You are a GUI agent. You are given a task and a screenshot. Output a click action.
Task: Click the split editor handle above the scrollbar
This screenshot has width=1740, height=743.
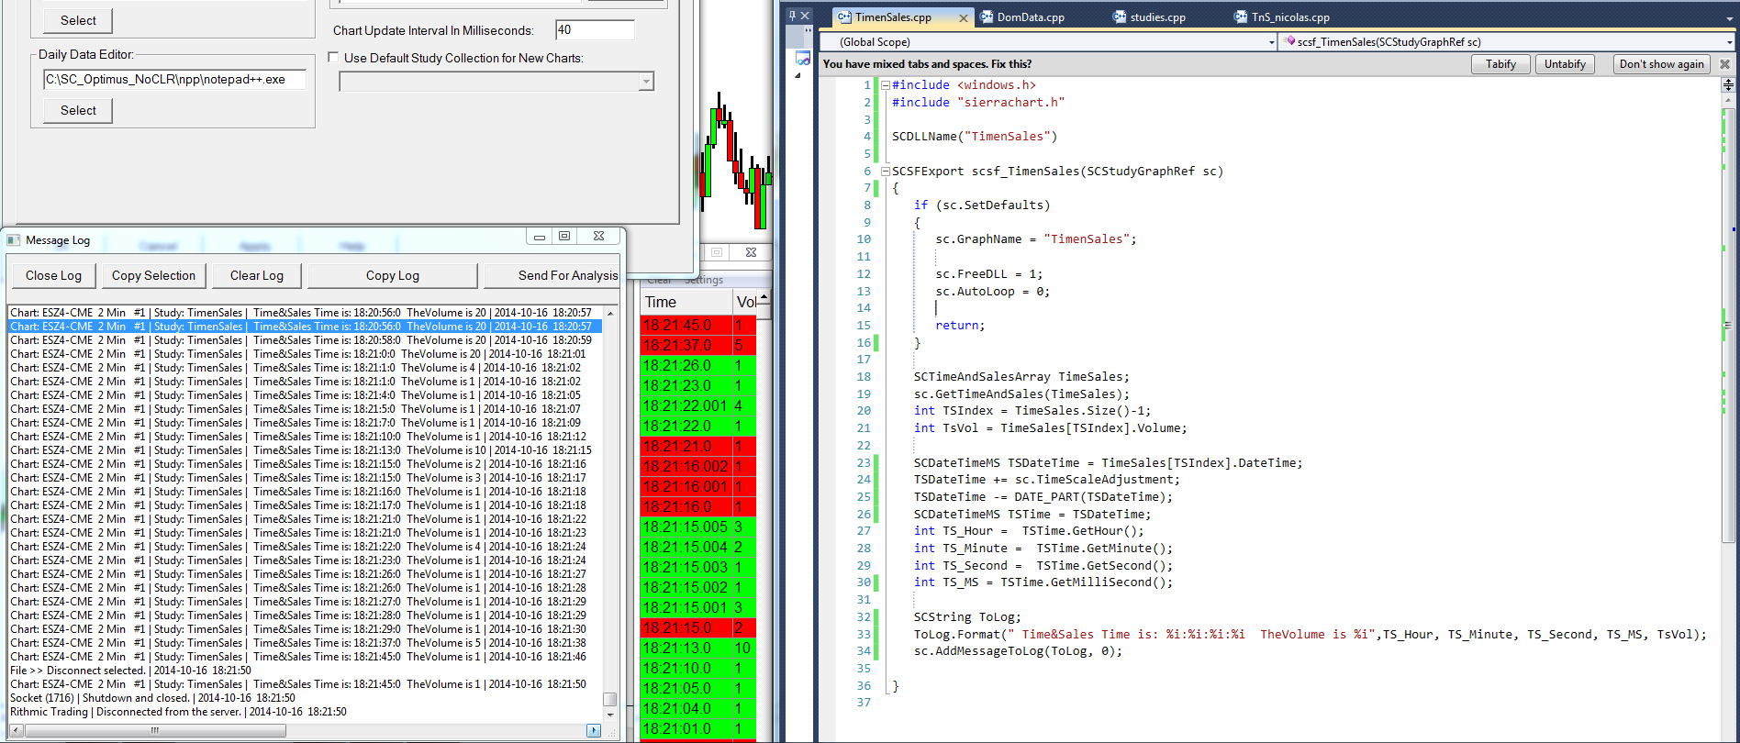pyautogui.click(x=1728, y=84)
